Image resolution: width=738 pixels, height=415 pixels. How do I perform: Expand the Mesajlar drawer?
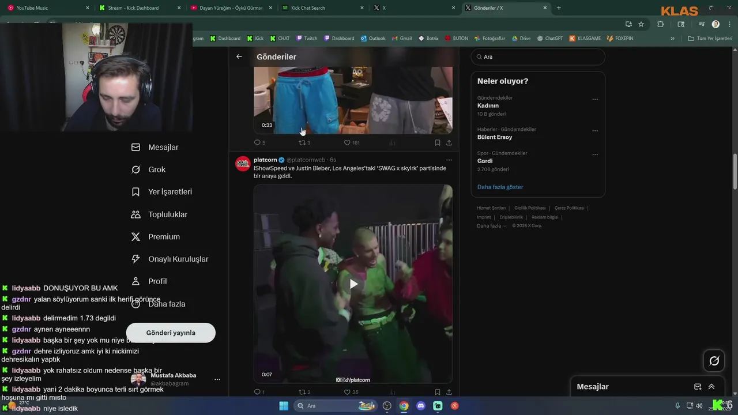point(711,387)
